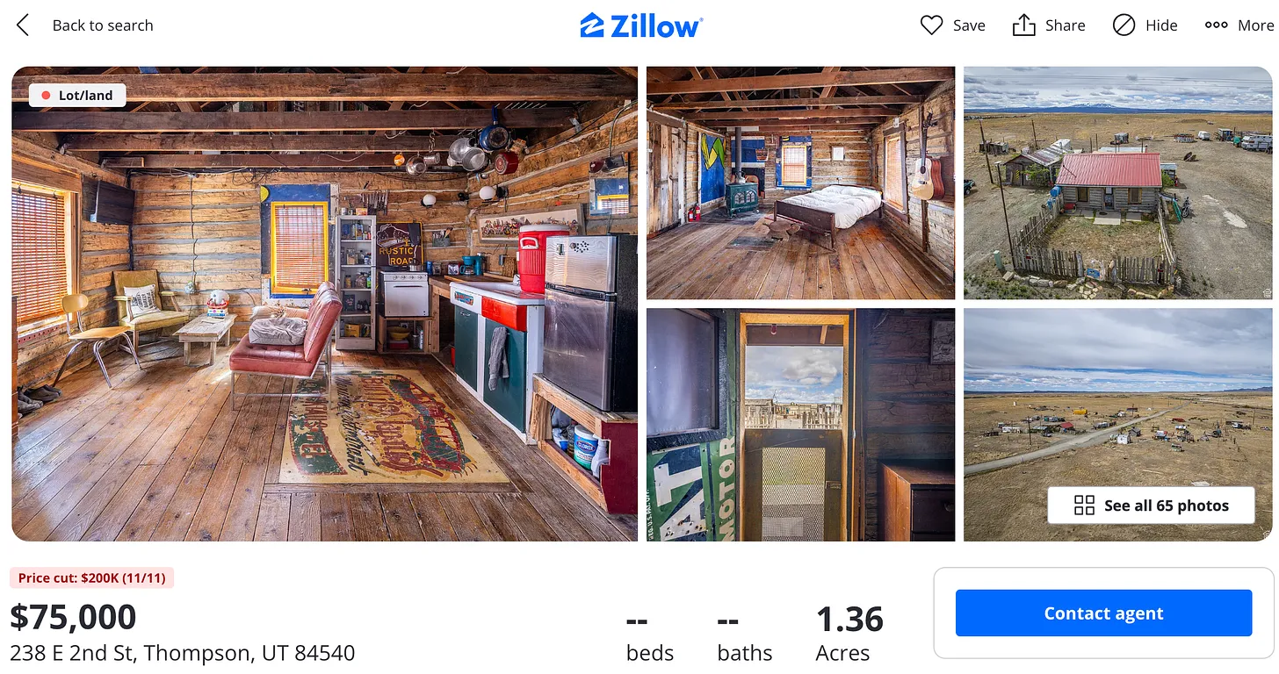Click the Hide circle-slash icon
The height and width of the screenshot is (674, 1279).
(1124, 25)
